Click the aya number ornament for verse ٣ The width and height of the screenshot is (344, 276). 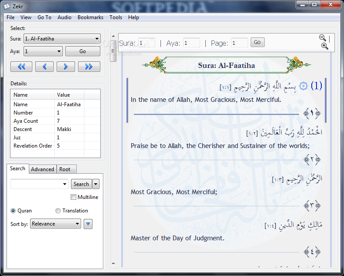click(312, 205)
